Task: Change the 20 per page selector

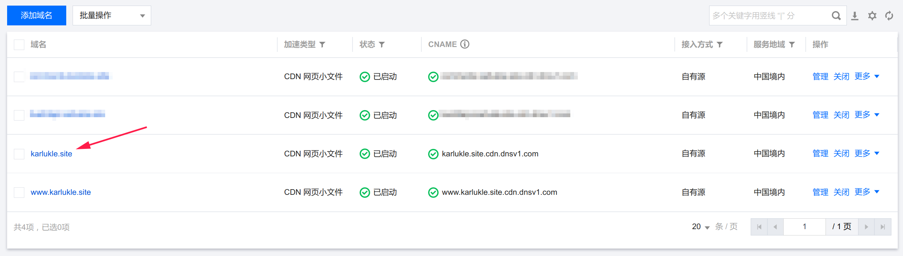Action: (701, 227)
